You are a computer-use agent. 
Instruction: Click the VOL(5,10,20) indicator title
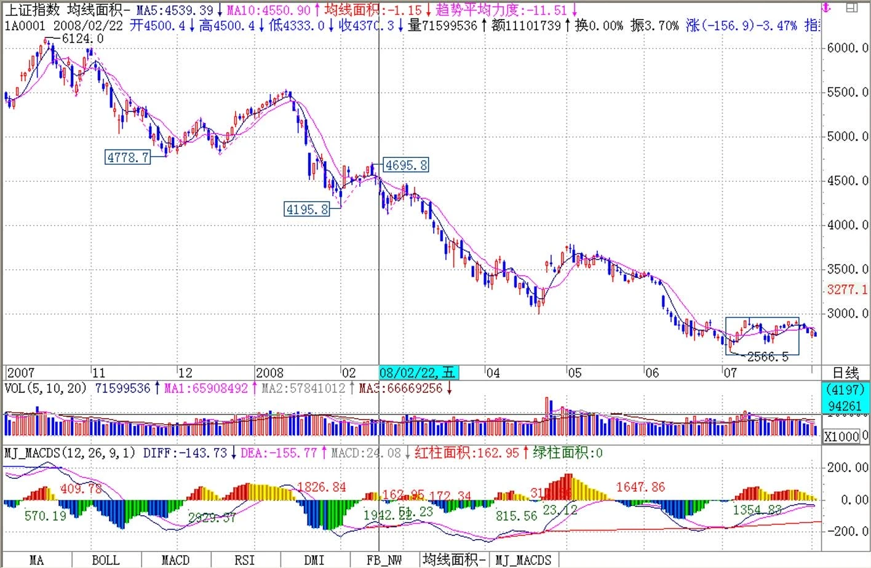pyautogui.click(x=46, y=389)
